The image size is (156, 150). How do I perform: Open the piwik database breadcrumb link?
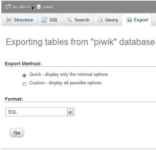(48, 7)
